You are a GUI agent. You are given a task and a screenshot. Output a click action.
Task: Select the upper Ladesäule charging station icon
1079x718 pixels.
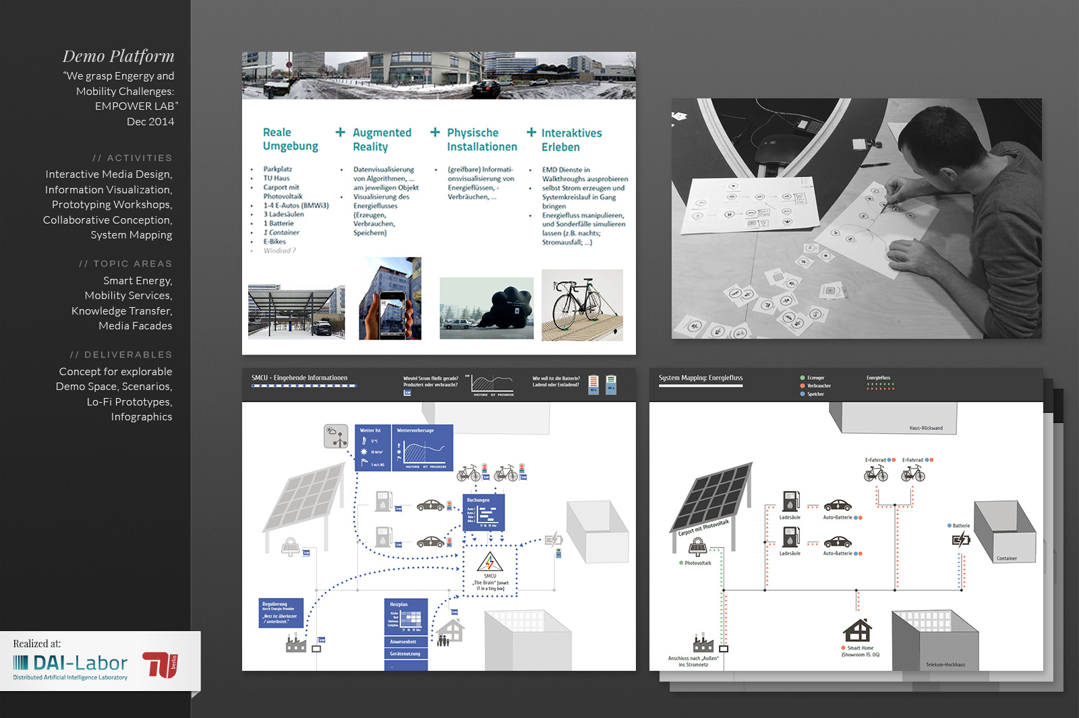click(x=790, y=500)
